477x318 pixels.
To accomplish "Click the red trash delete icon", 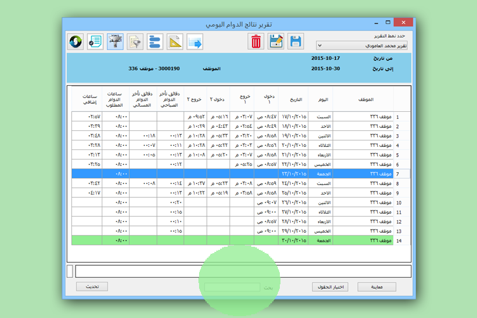I will tap(256, 41).
